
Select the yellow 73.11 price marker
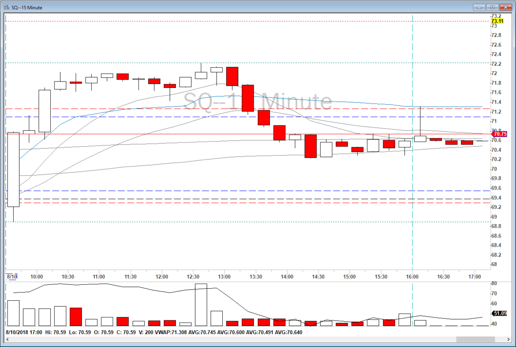coord(498,21)
